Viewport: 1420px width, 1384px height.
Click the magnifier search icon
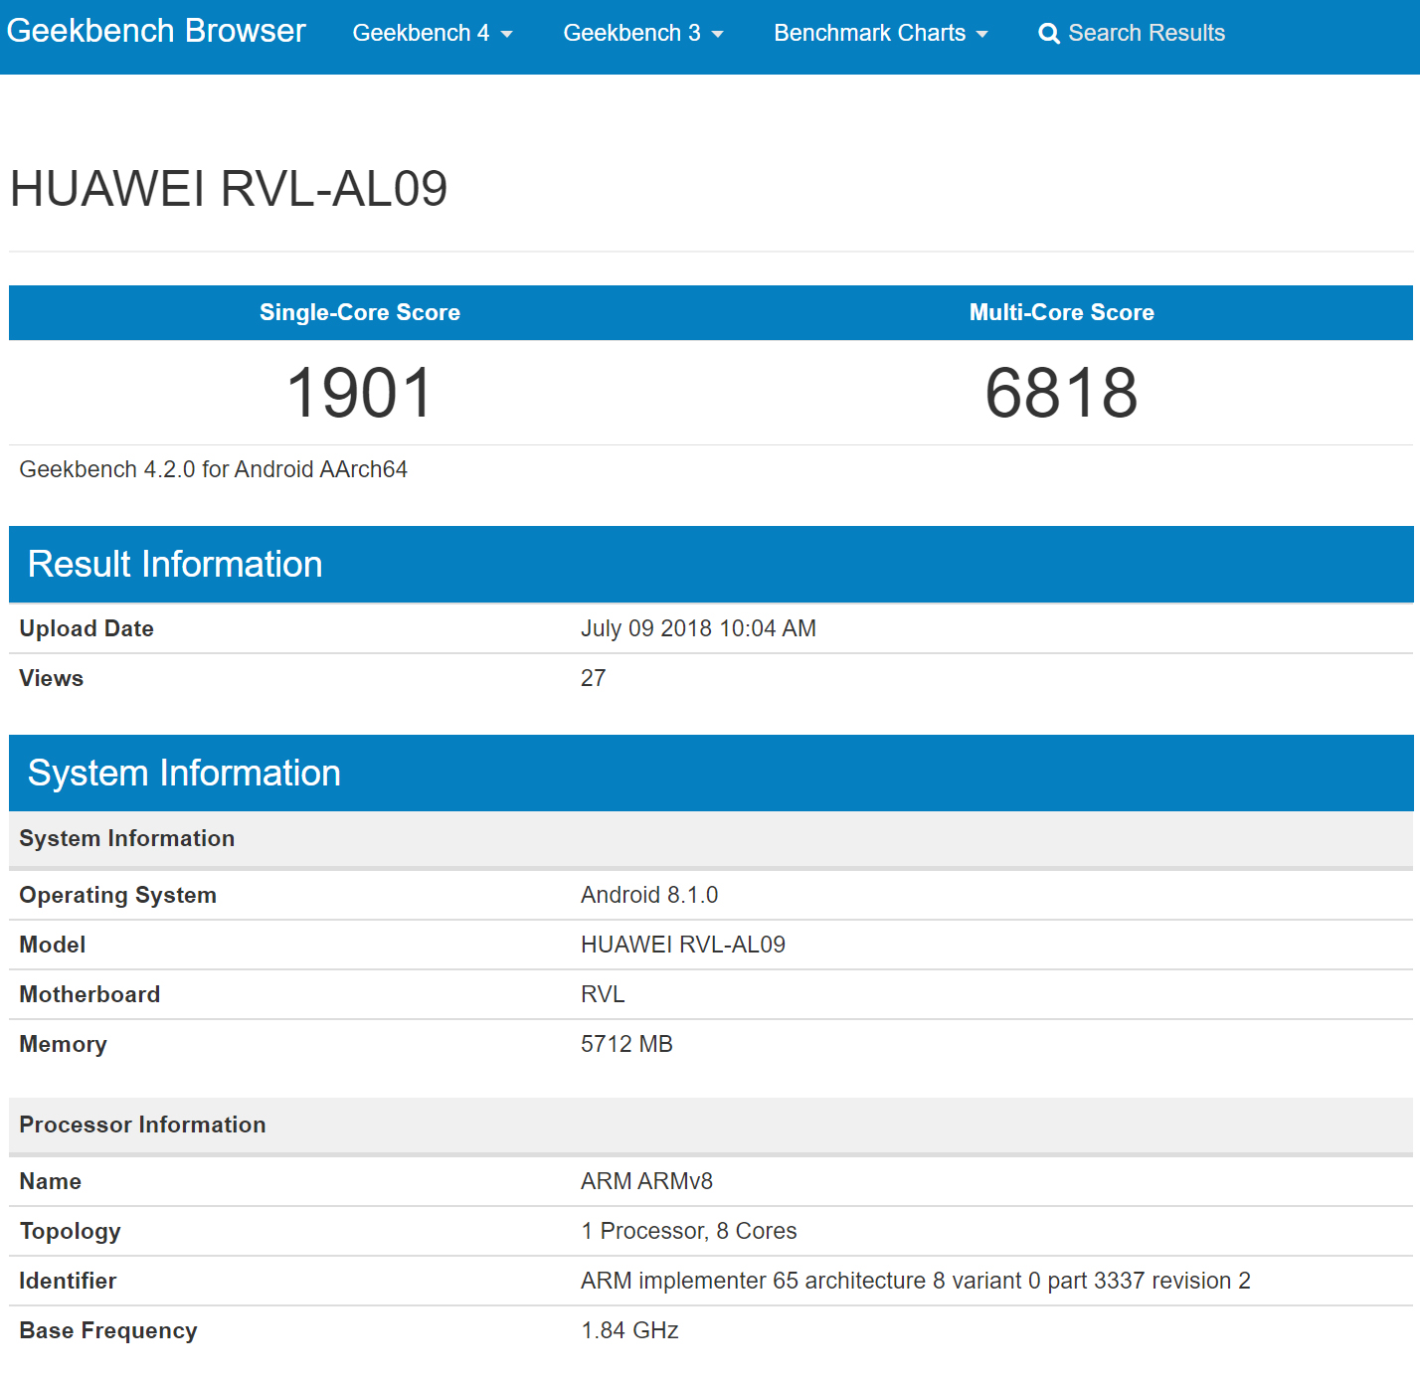(x=1048, y=34)
